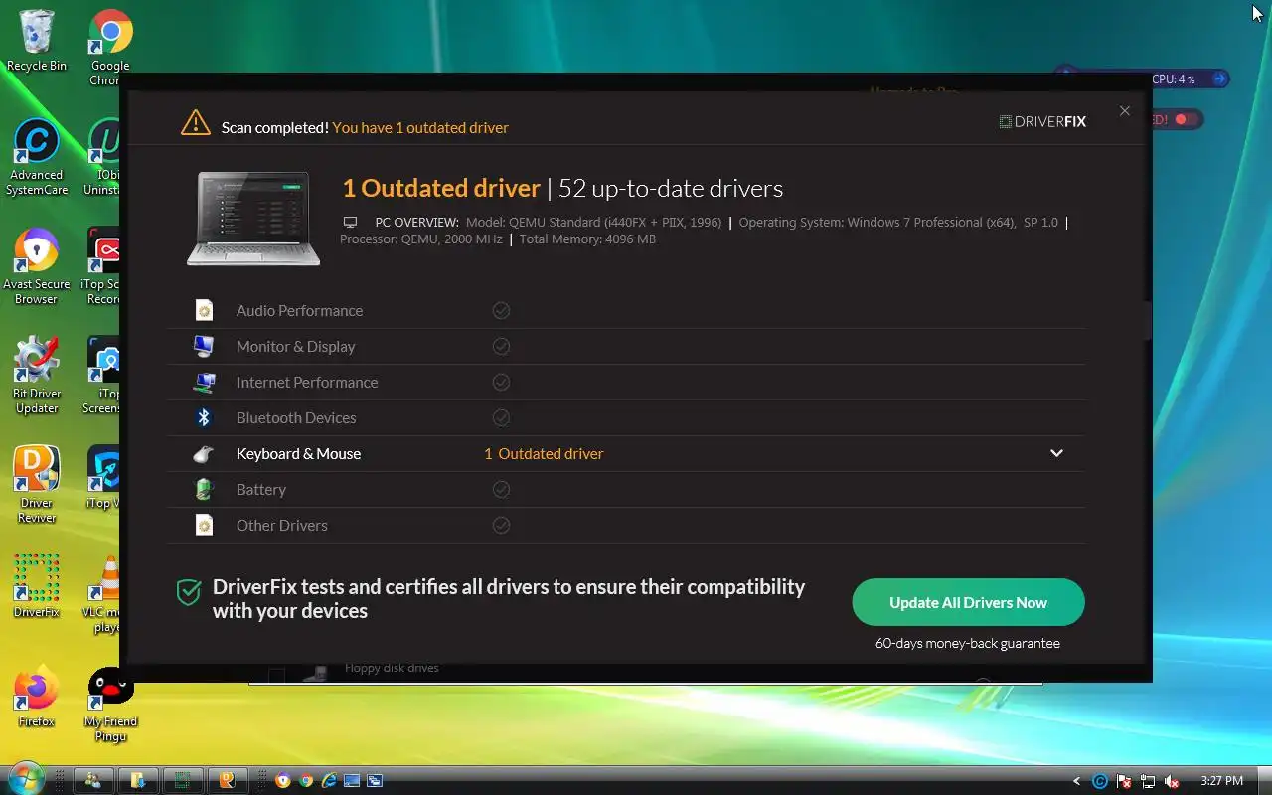This screenshot has width=1272, height=795.
Task: Click the small monitor icon beside PC OVERVIEW
Action: pyautogui.click(x=350, y=222)
